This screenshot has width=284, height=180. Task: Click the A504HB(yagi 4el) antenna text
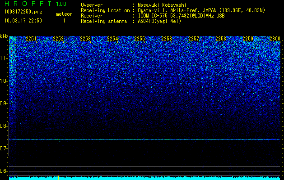point(159,21)
